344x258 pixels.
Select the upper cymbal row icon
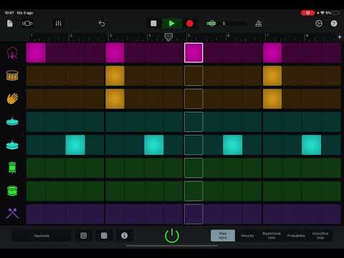click(12, 122)
